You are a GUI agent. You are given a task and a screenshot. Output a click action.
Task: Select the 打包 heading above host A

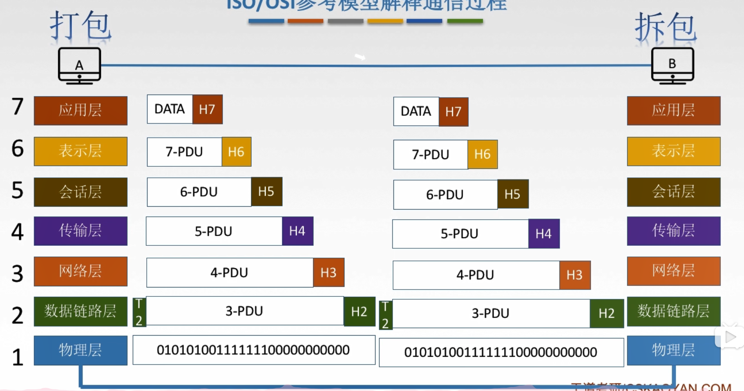point(80,25)
